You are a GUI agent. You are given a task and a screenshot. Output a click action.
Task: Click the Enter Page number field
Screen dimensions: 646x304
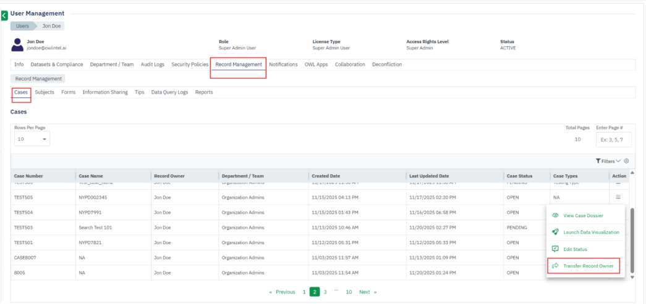click(613, 139)
